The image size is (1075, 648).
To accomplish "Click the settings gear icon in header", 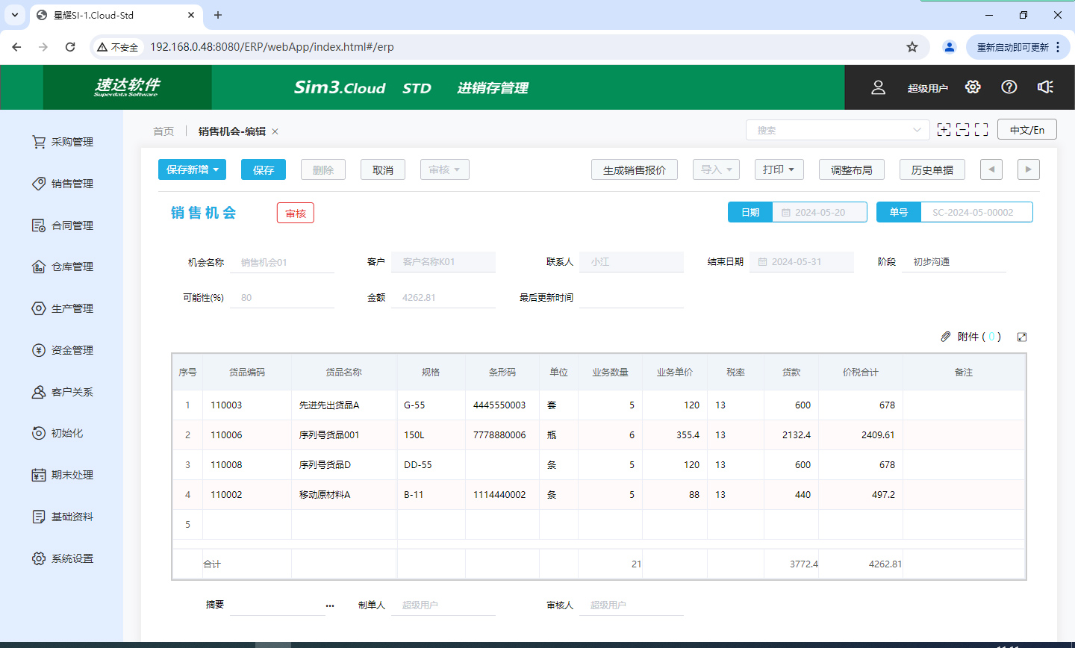I will pyautogui.click(x=972, y=87).
